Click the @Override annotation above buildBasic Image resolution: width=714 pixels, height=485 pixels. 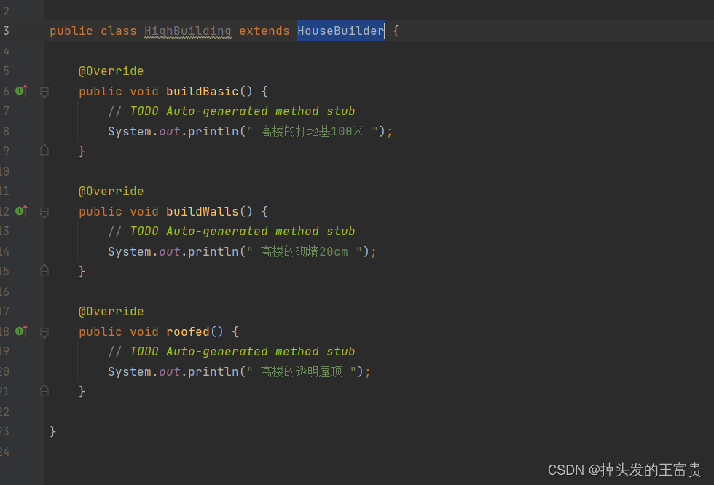(x=111, y=71)
